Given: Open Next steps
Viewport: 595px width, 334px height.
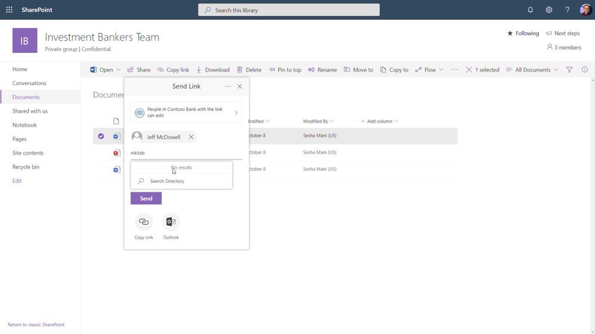Looking at the screenshot, I should [x=563, y=33].
